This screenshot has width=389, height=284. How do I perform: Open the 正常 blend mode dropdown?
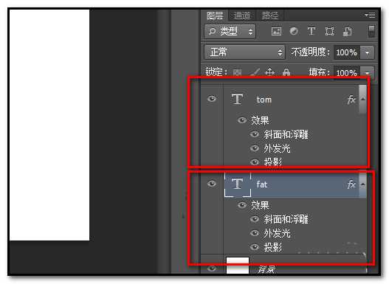click(x=244, y=52)
